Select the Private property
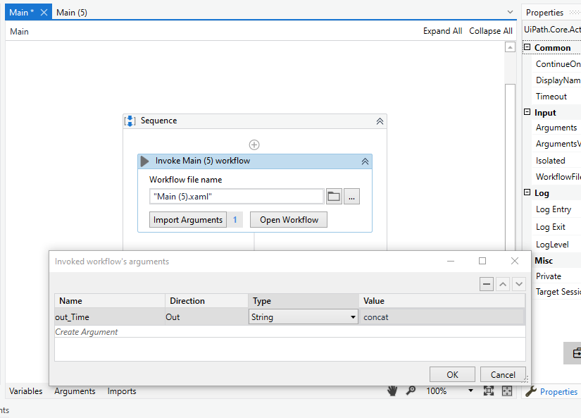This screenshot has height=418, width=581. point(549,276)
